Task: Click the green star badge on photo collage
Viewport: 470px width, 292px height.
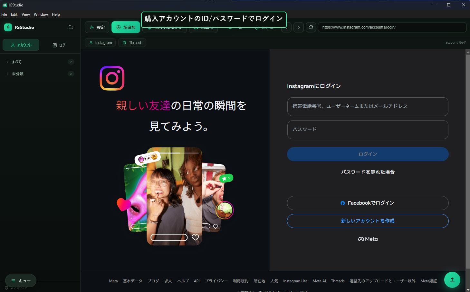Action: 226,178
